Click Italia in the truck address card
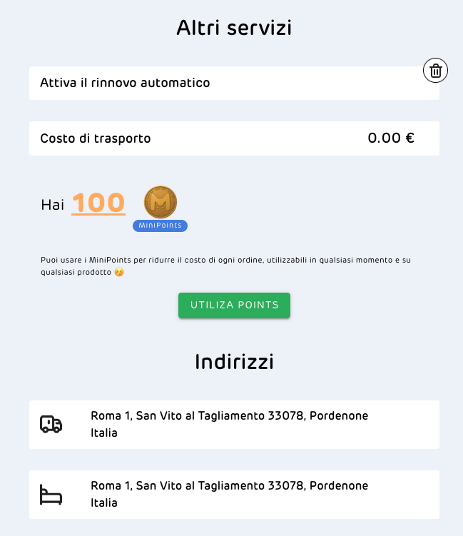463x536 pixels. pyautogui.click(x=104, y=433)
